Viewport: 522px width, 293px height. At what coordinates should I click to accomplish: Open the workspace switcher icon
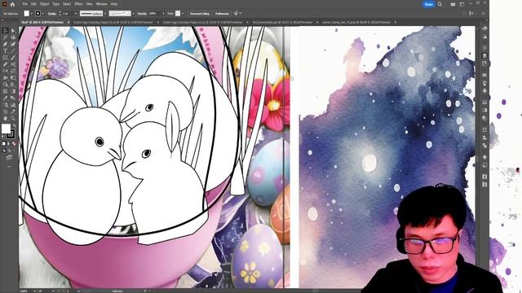(462, 4)
